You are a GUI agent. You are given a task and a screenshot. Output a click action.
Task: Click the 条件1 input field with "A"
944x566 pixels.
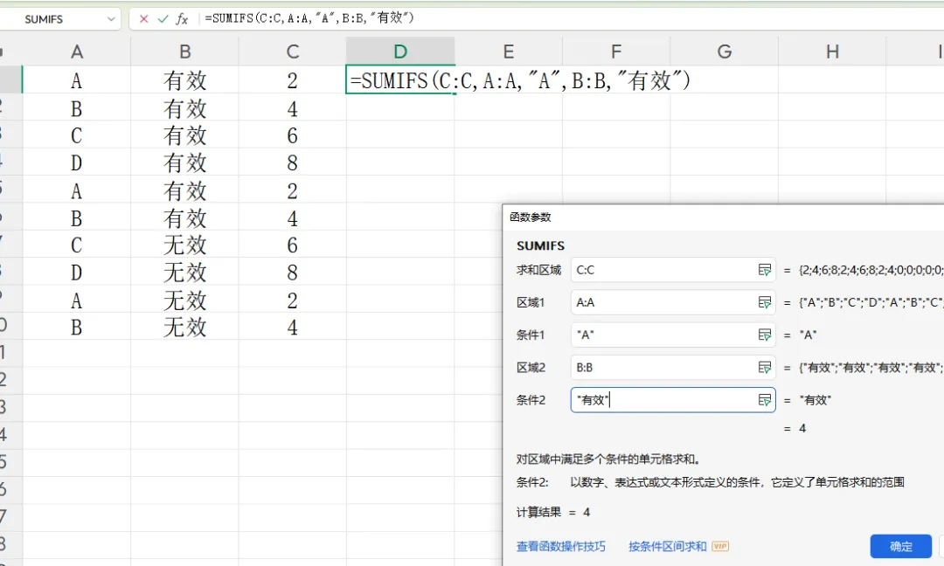point(672,335)
